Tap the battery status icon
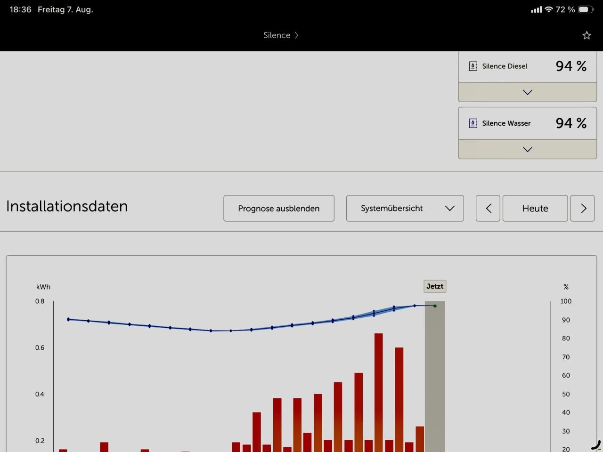This screenshot has height=452, width=603. click(586, 9)
